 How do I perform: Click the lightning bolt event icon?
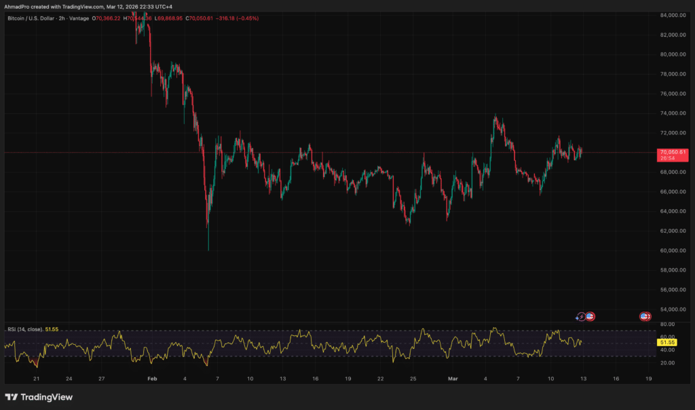[x=581, y=316]
